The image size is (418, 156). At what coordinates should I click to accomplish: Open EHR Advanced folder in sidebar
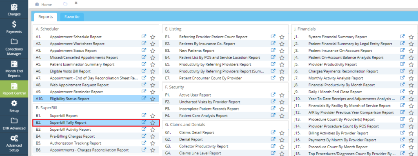pos(14,124)
